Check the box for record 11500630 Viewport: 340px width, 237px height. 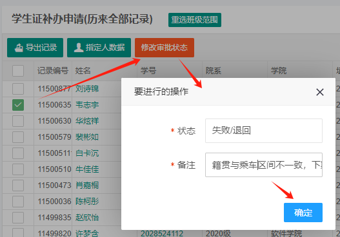pos(18,121)
